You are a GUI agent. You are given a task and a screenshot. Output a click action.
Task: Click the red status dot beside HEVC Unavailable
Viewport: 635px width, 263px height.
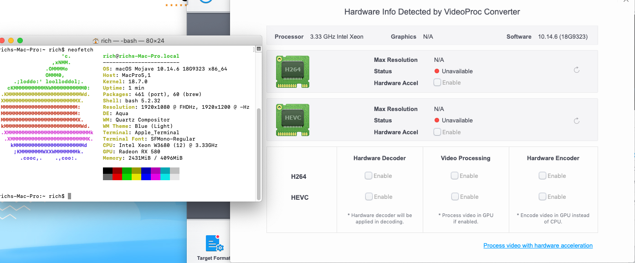437,120
